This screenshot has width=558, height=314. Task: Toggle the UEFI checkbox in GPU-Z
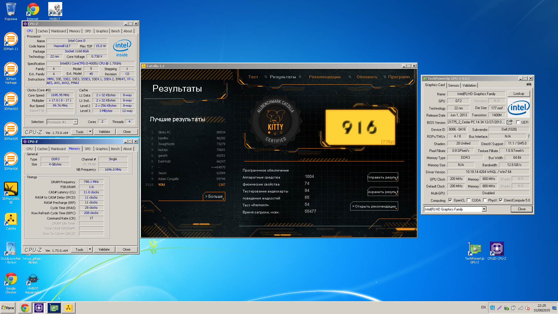(518, 122)
